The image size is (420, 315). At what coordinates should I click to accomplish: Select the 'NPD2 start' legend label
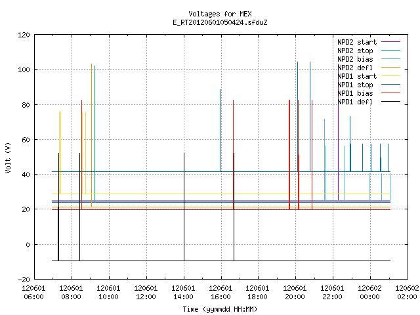click(x=357, y=42)
